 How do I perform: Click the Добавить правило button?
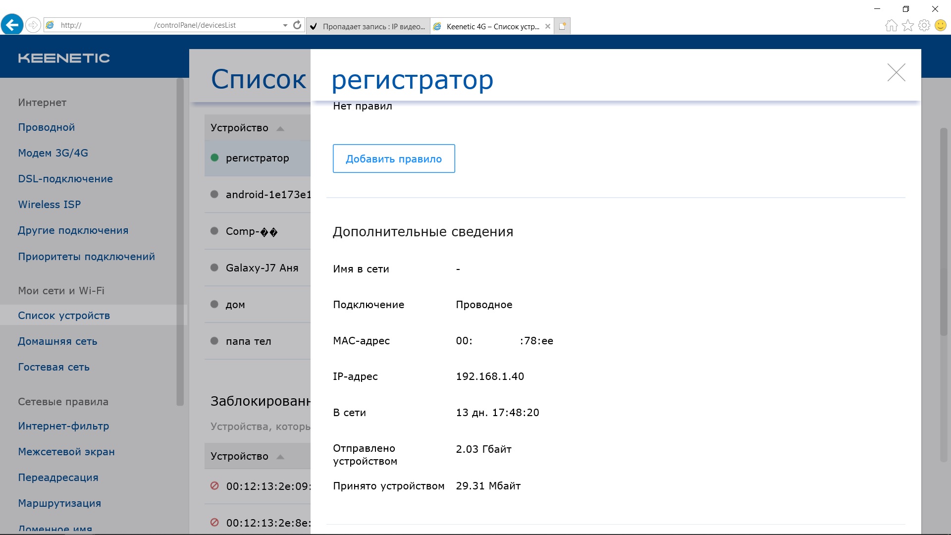click(393, 159)
